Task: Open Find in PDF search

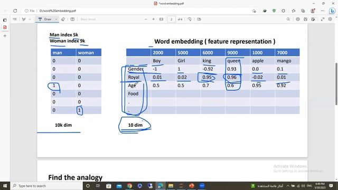Action: pos(288,19)
